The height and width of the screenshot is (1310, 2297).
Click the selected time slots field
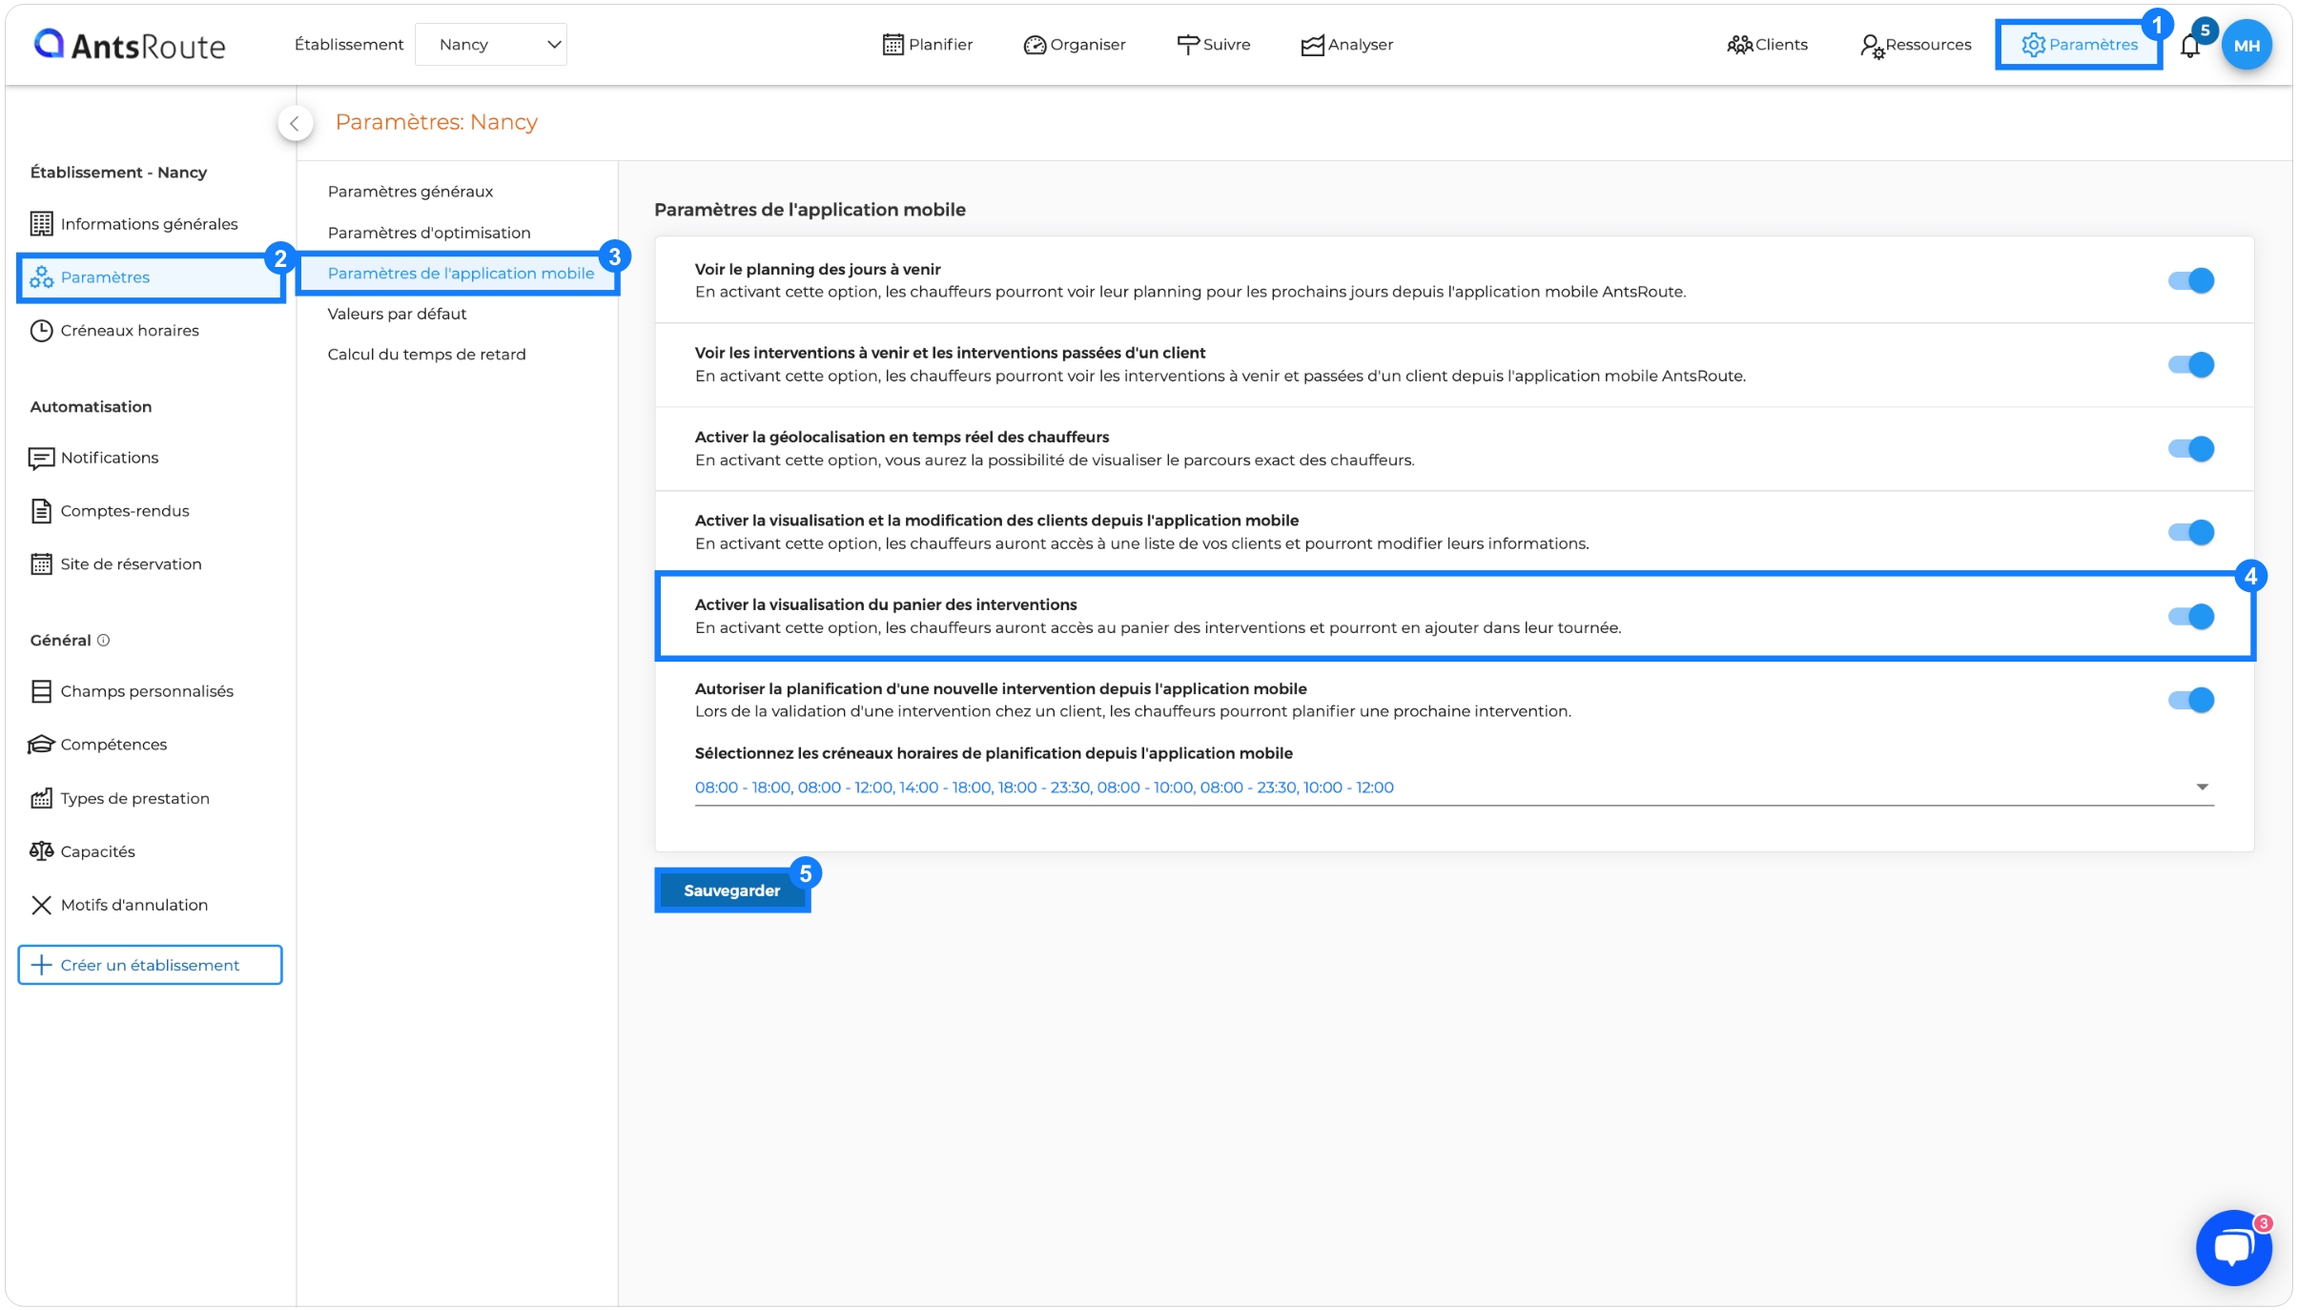pyautogui.click(x=1454, y=788)
